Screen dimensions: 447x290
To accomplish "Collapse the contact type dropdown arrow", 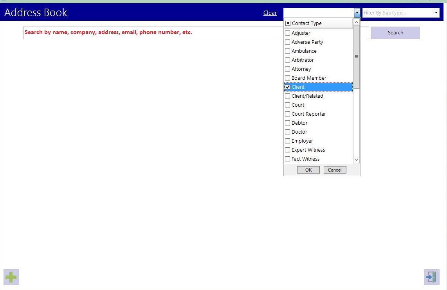I will click(357, 13).
